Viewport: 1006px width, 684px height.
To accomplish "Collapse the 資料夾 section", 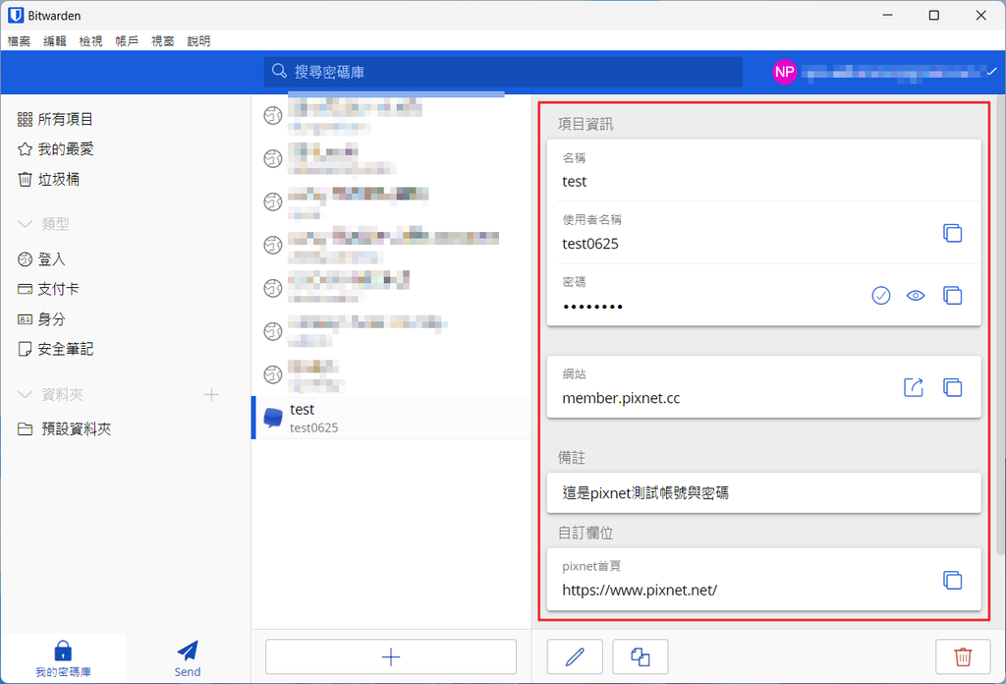I will pyautogui.click(x=25, y=395).
